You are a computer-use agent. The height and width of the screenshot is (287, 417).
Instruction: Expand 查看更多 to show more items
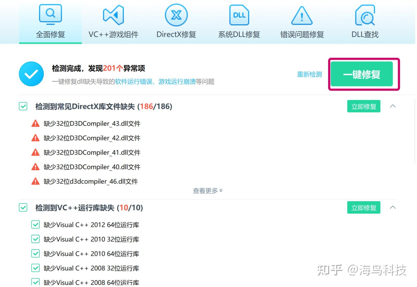207,190
